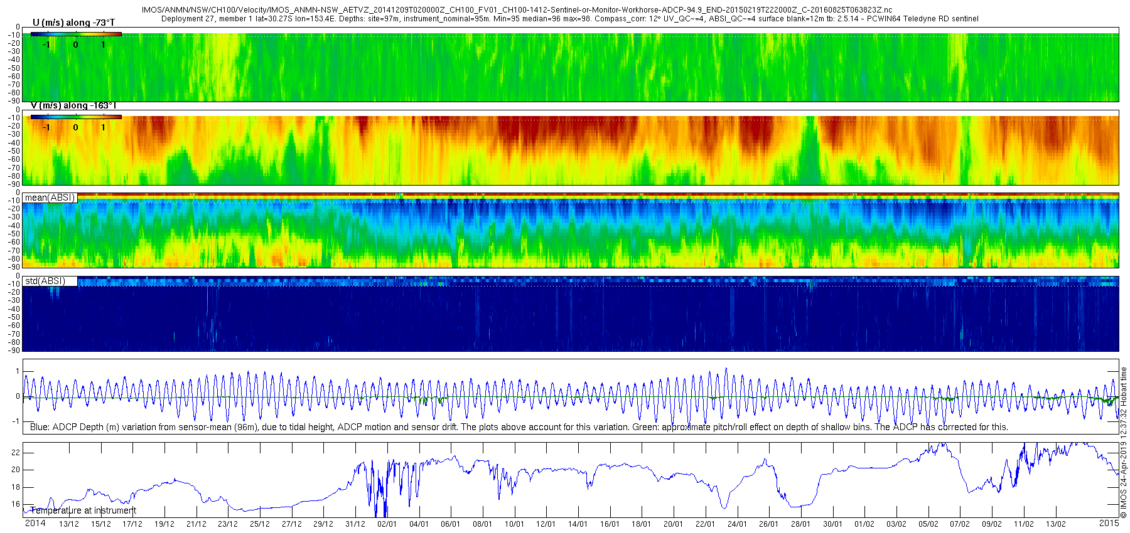1130x533 pixels.
Task: Click the '31/12' date tick label
Action: click(355, 524)
